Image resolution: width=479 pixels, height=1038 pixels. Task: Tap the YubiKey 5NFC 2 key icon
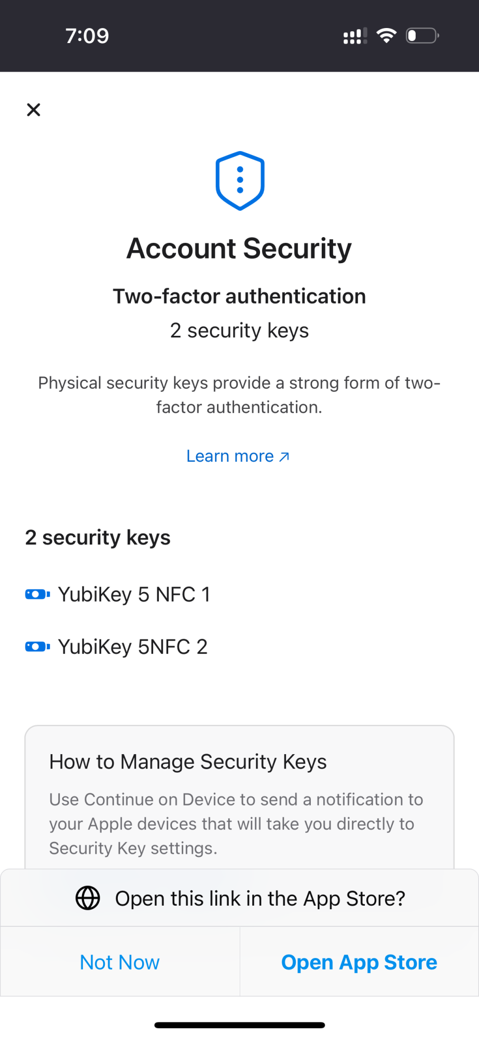(x=37, y=647)
